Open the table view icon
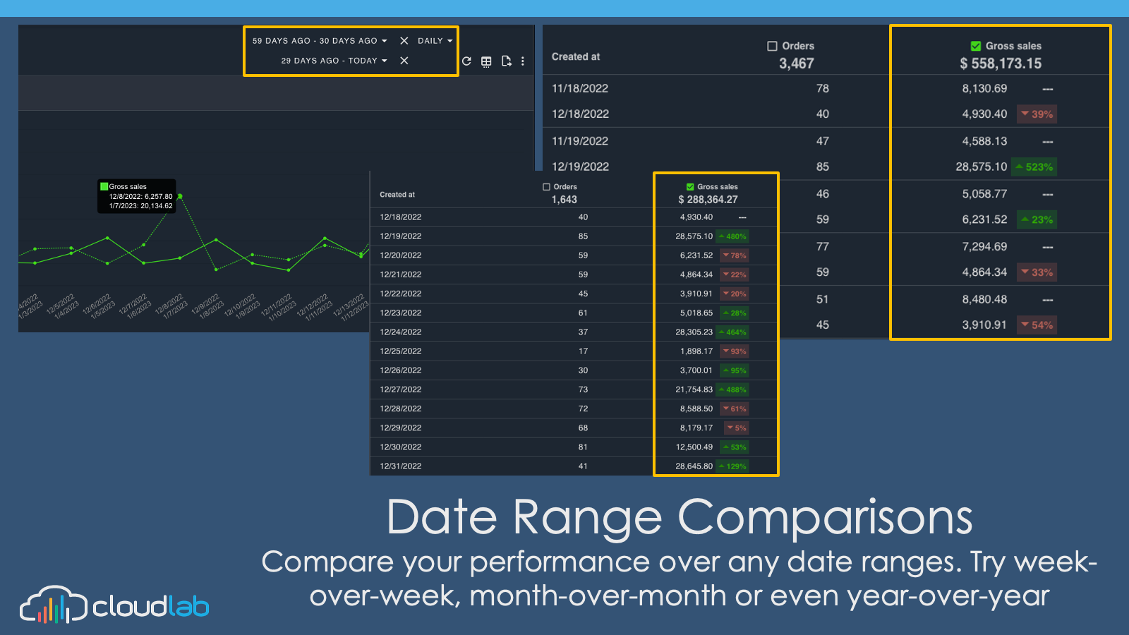 [486, 61]
